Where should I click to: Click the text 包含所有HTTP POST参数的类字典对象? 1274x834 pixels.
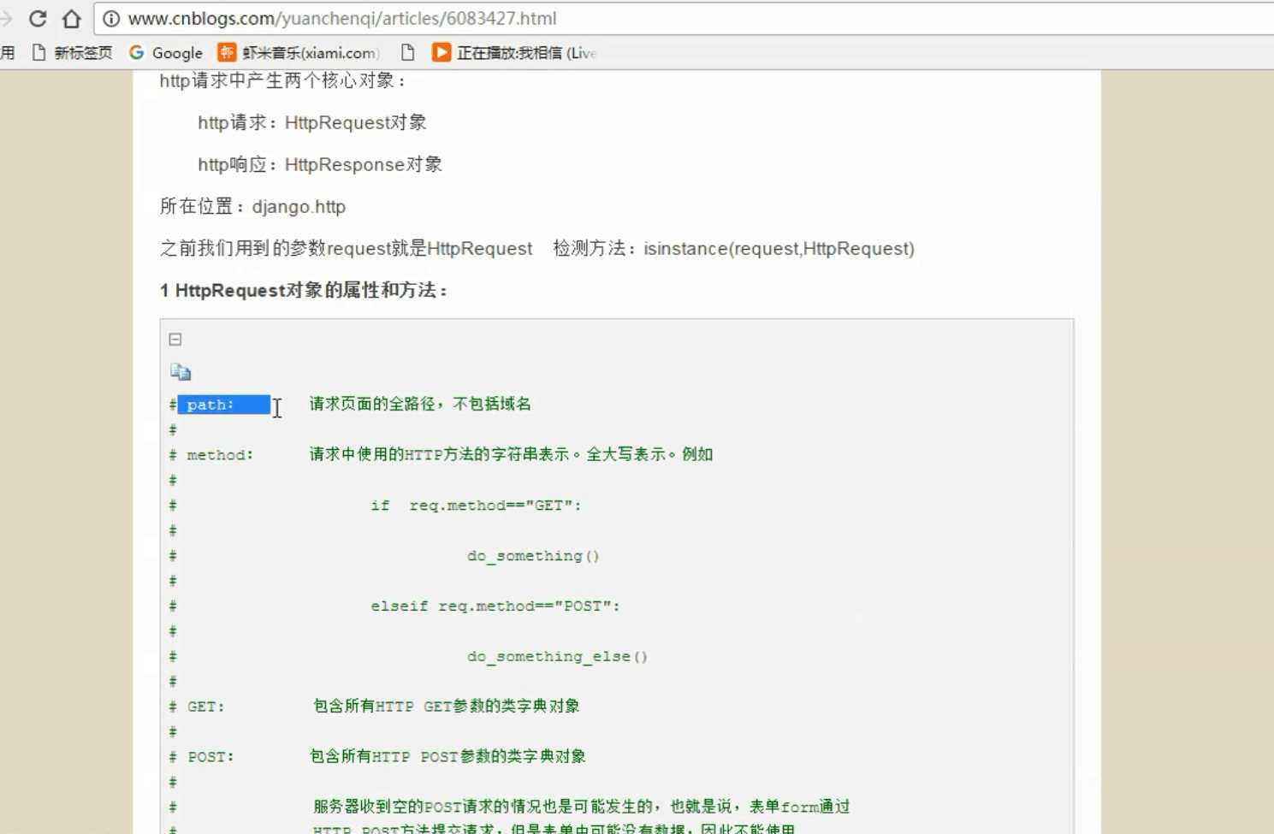click(x=447, y=756)
